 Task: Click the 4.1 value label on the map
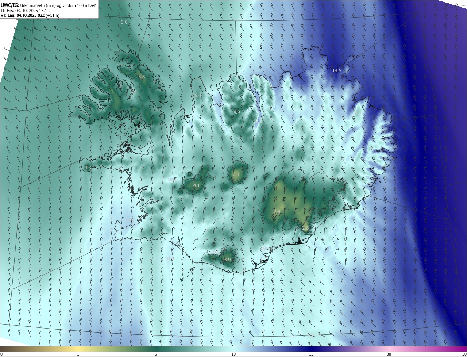pos(196,186)
